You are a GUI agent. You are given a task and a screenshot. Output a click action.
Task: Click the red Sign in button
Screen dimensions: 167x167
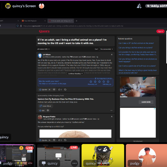[160, 31]
